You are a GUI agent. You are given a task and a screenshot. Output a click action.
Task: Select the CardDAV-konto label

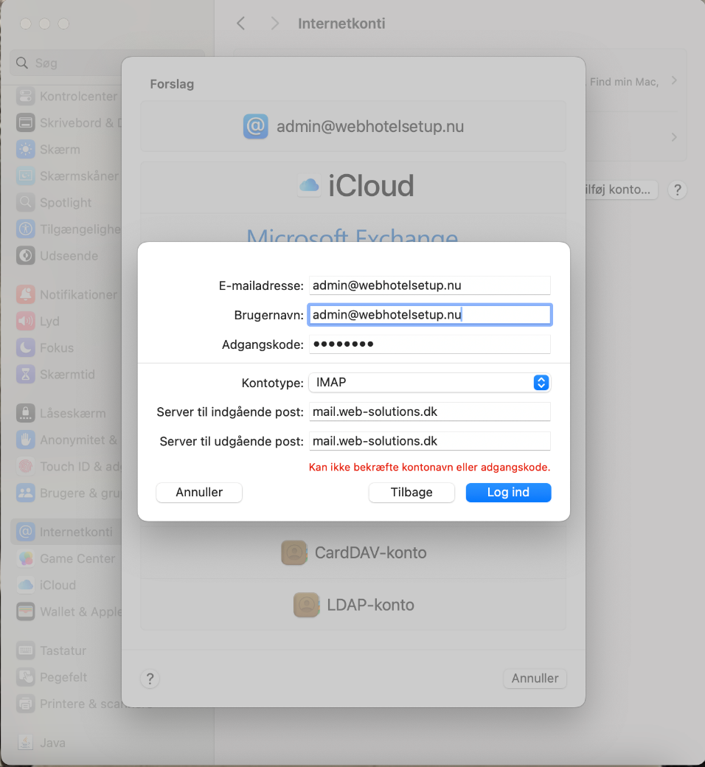click(370, 552)
